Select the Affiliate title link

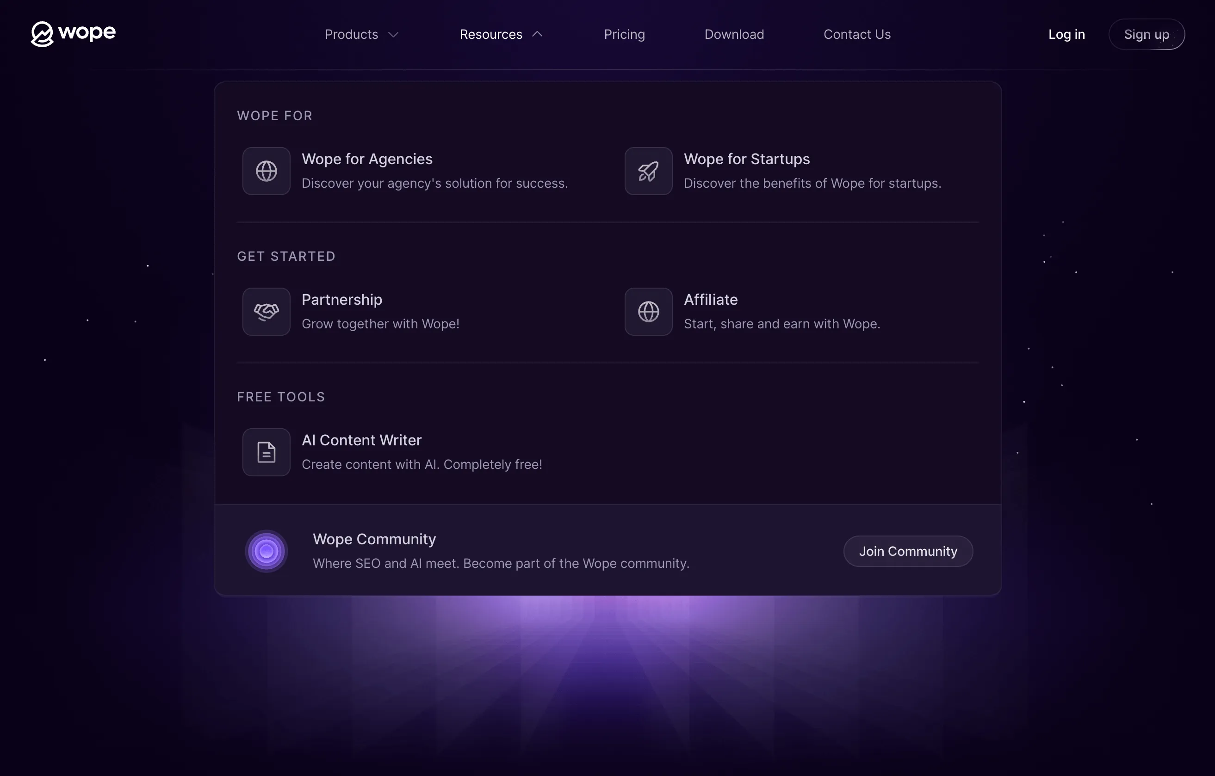click(x=710, y=300)
